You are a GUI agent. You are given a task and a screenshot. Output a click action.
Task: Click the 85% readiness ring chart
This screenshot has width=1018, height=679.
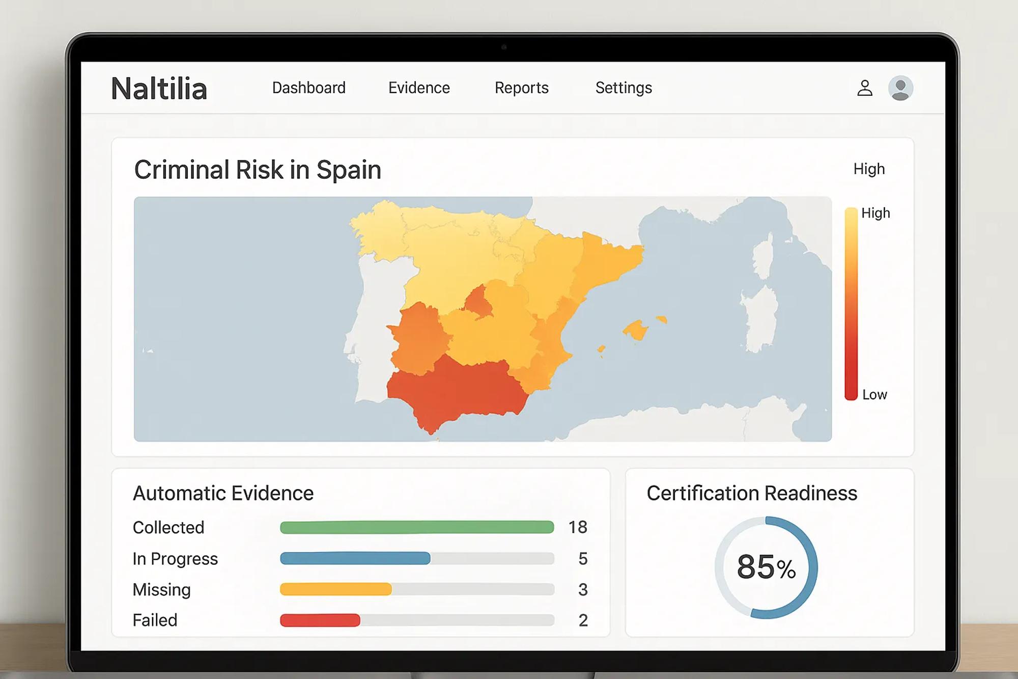click(x=766, y=567)
